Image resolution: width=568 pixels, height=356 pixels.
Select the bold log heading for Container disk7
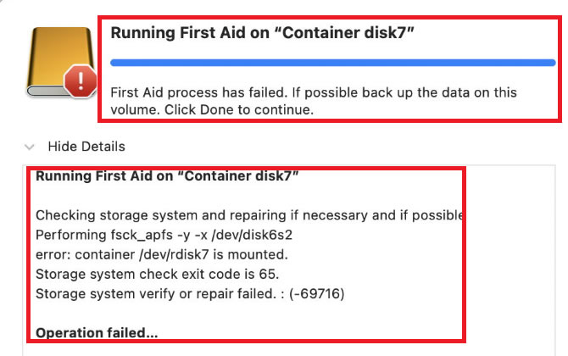167,176
